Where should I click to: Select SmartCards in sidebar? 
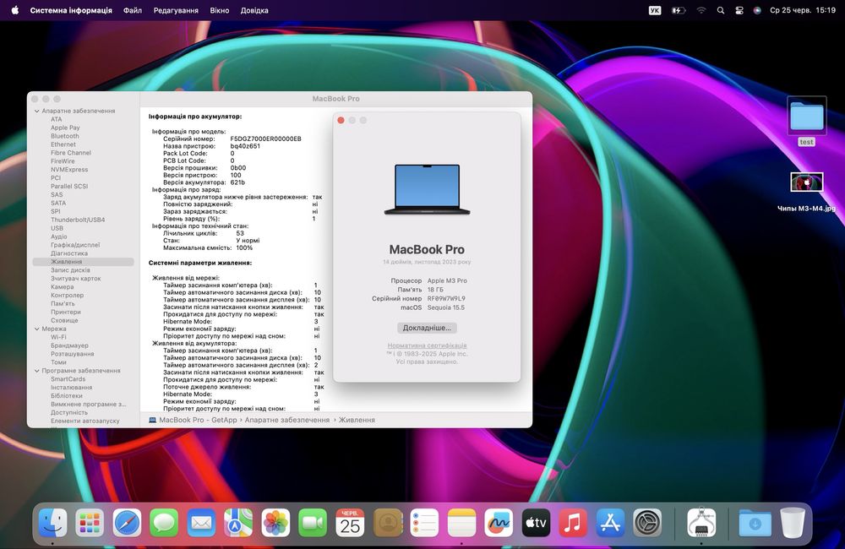68,379
